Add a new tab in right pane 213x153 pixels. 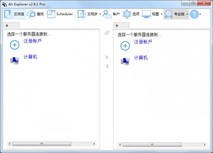pyautogui.click(x=117, y=26)
